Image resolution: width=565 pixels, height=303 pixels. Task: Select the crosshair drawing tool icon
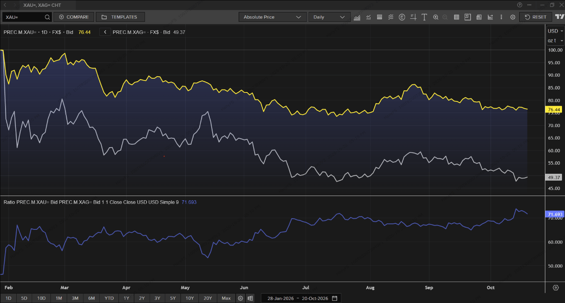pos(413,17)
